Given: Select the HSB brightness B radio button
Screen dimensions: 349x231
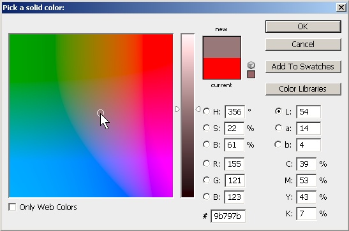Looking at the screenshot, I should point(206,144).
